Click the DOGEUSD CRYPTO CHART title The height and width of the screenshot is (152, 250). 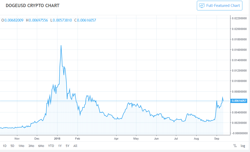pos(33,6)
